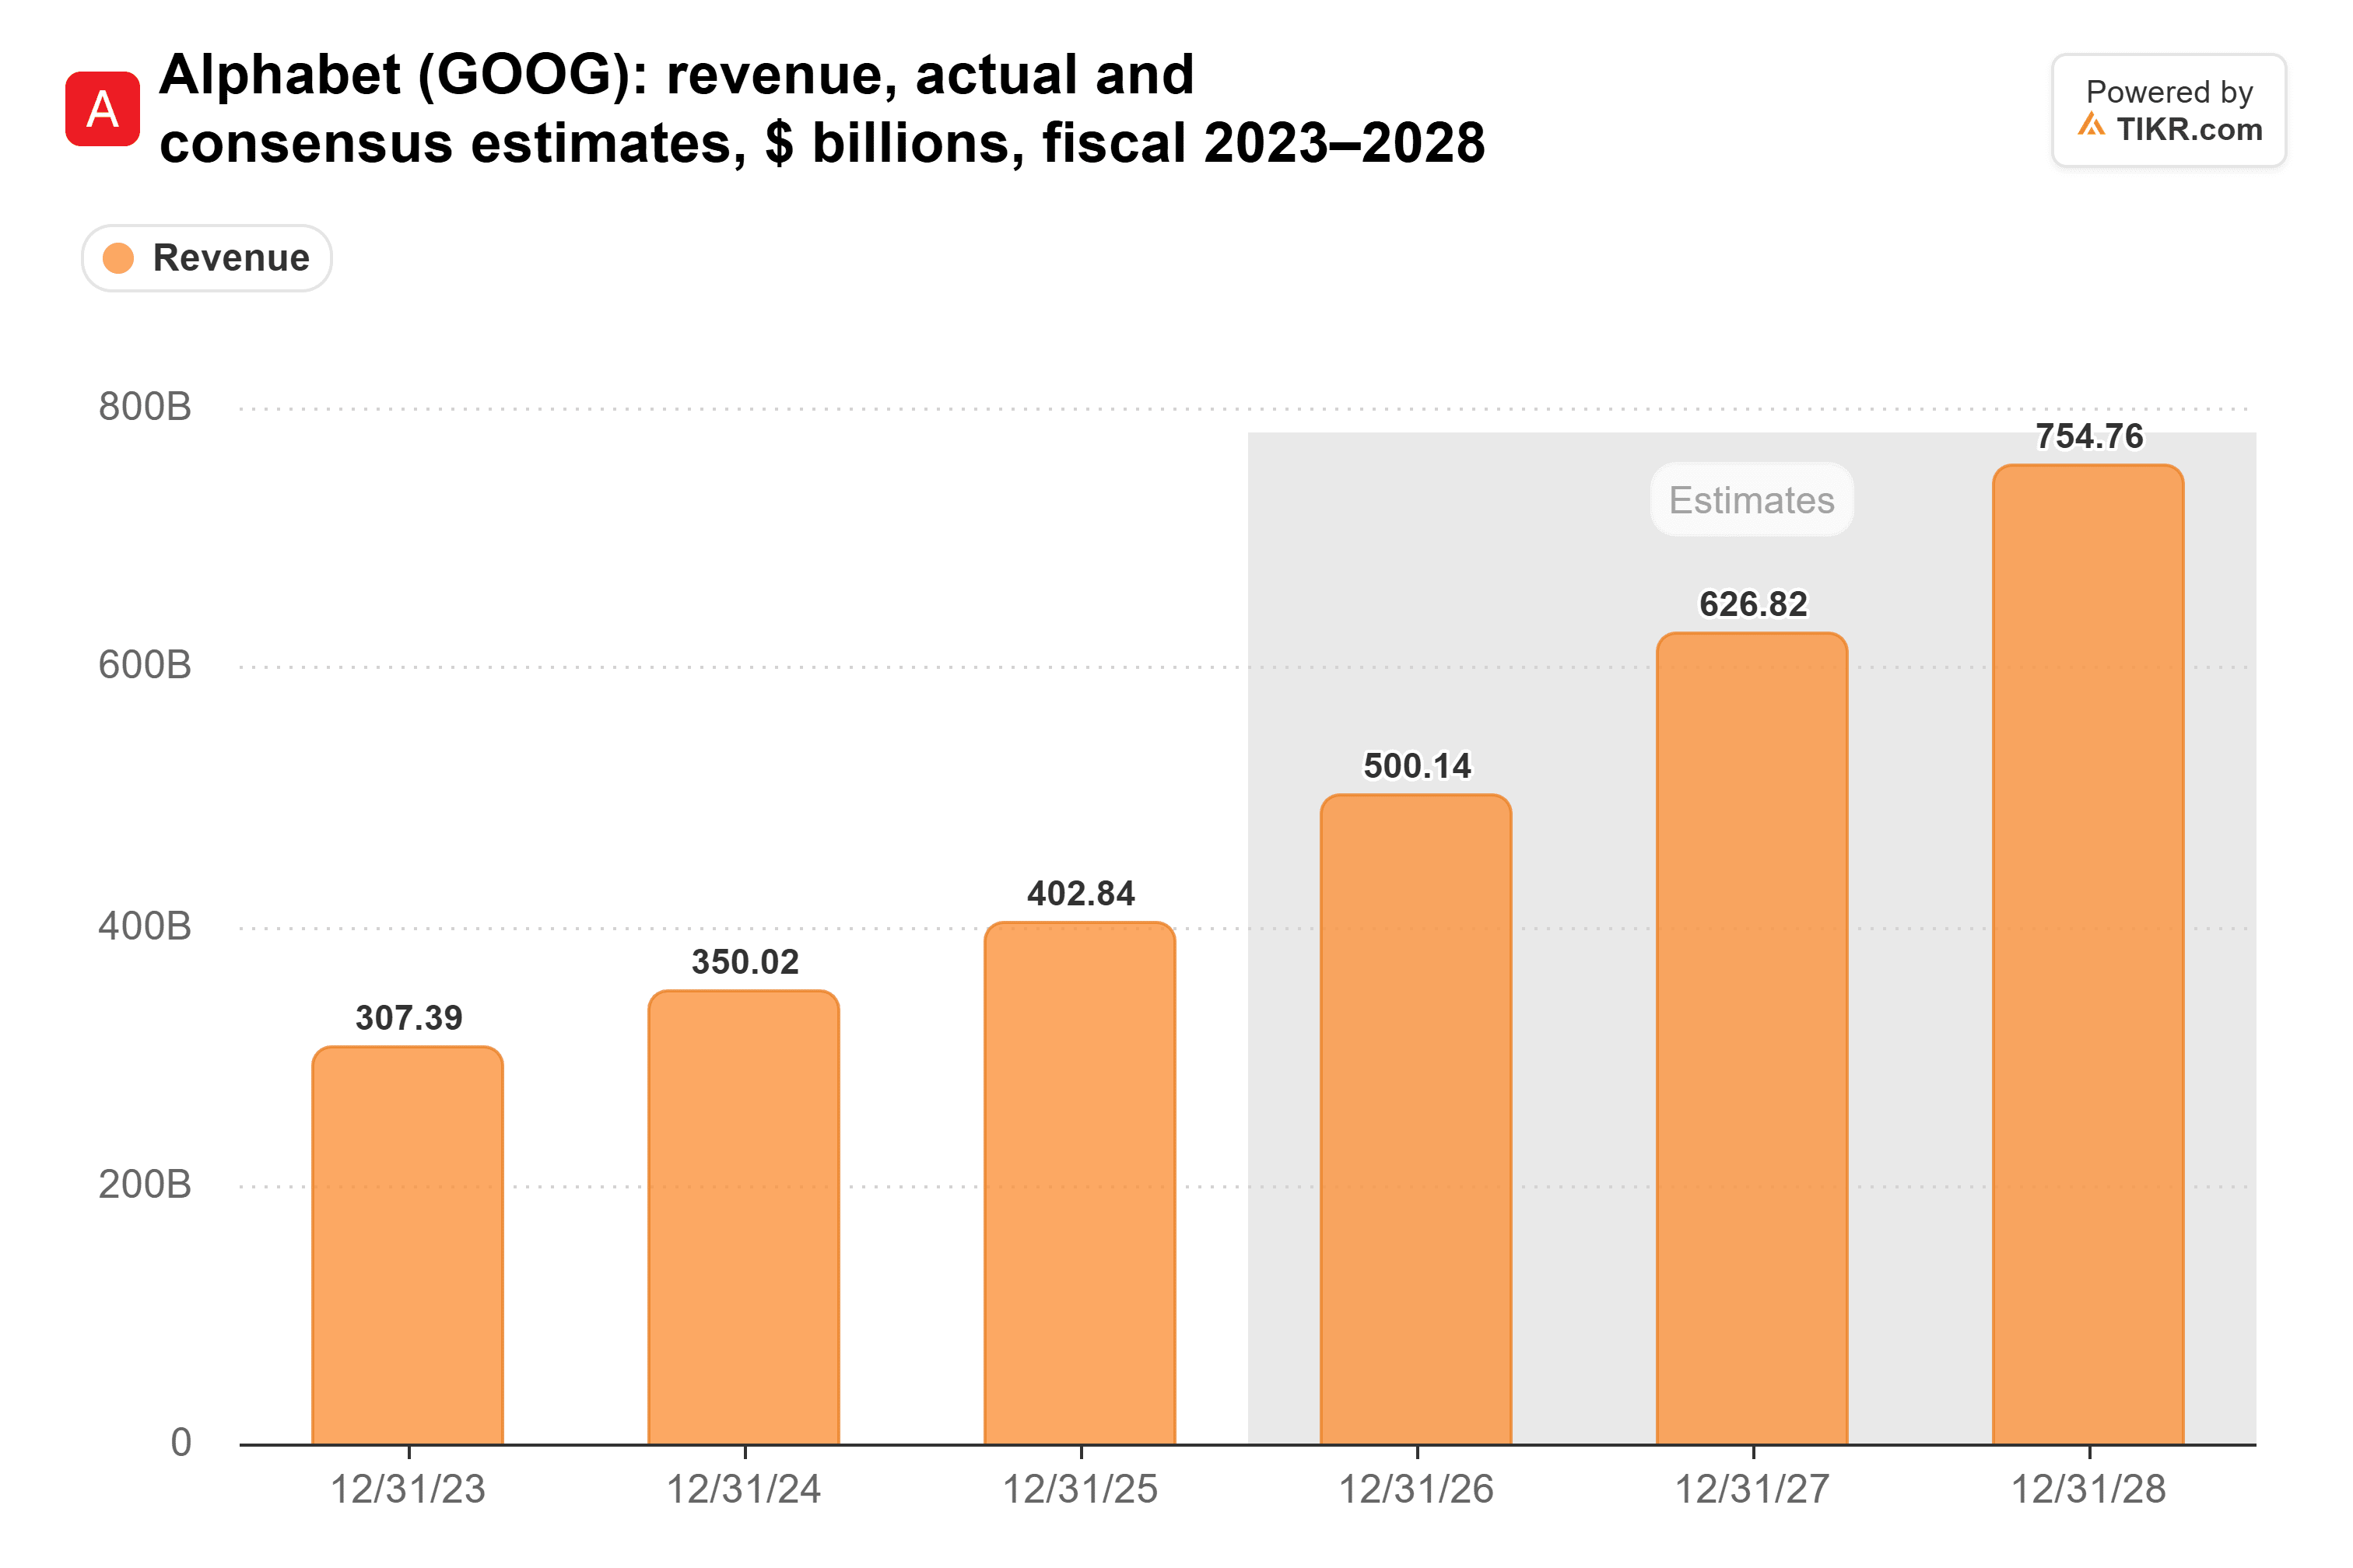2353x1568 pixels.
Task: Click the 350.02 value label
Action: 745,962
